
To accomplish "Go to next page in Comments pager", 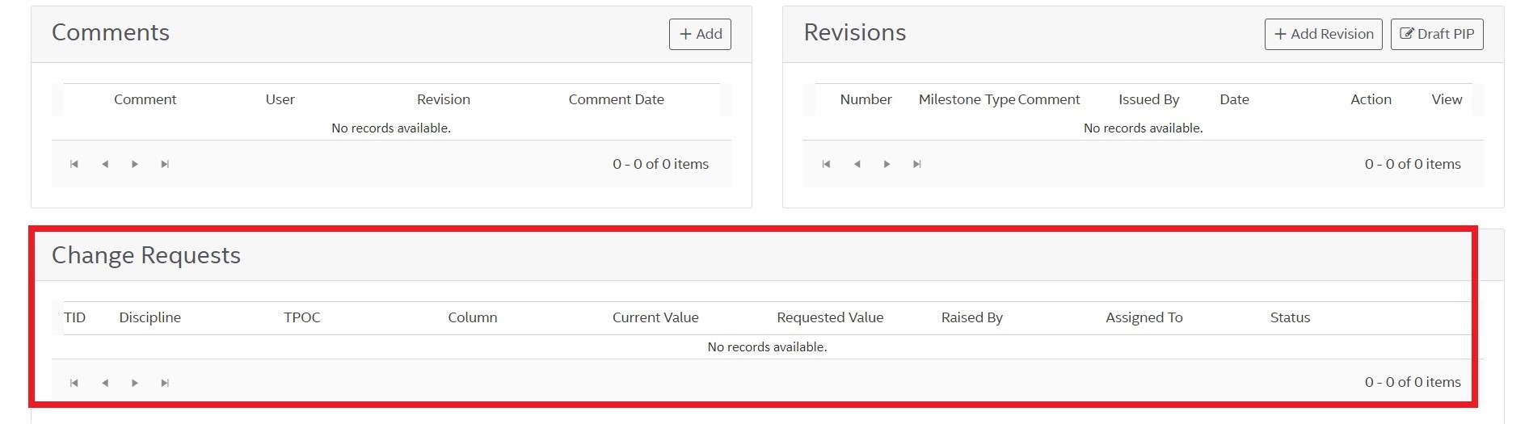I will pyautogui.click(x=135, y=164).
